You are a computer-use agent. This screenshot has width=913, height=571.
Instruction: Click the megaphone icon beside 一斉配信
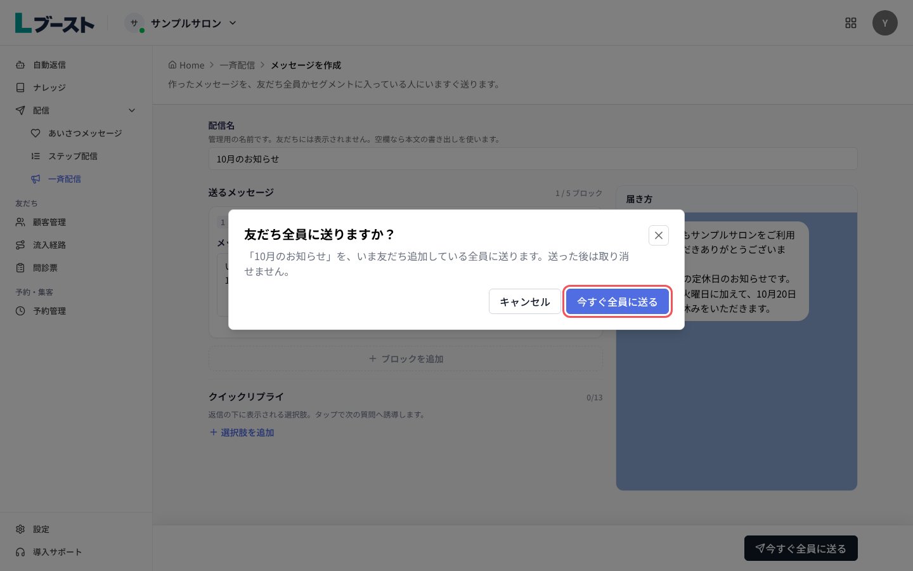[36, 179]
